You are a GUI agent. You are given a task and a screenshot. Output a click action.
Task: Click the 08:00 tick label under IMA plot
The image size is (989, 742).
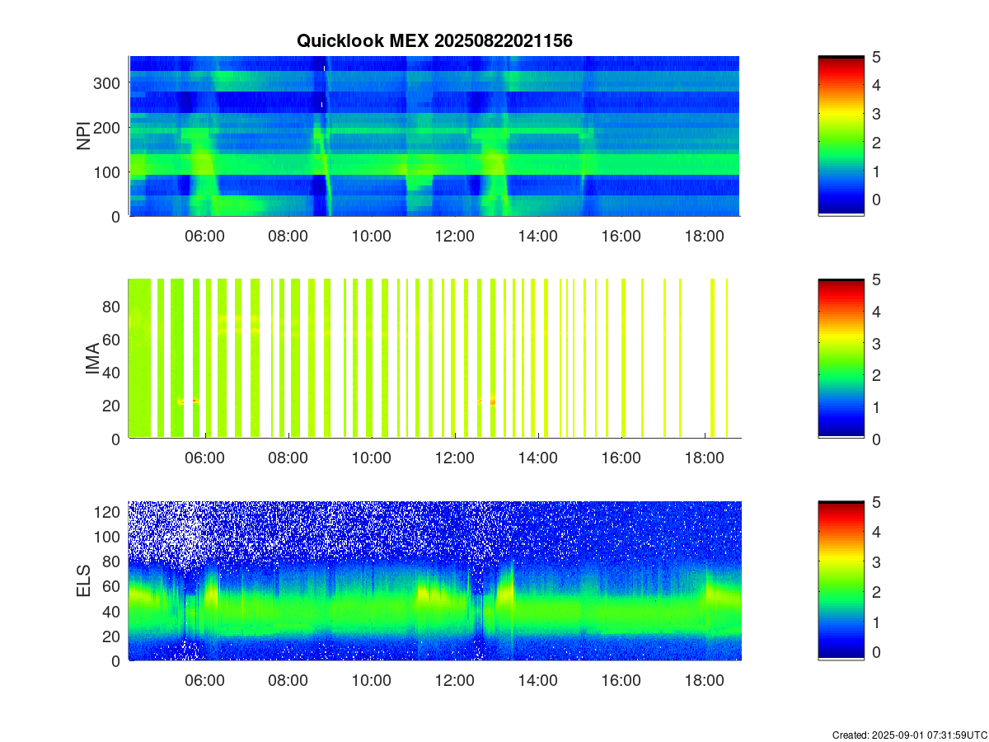288,458
